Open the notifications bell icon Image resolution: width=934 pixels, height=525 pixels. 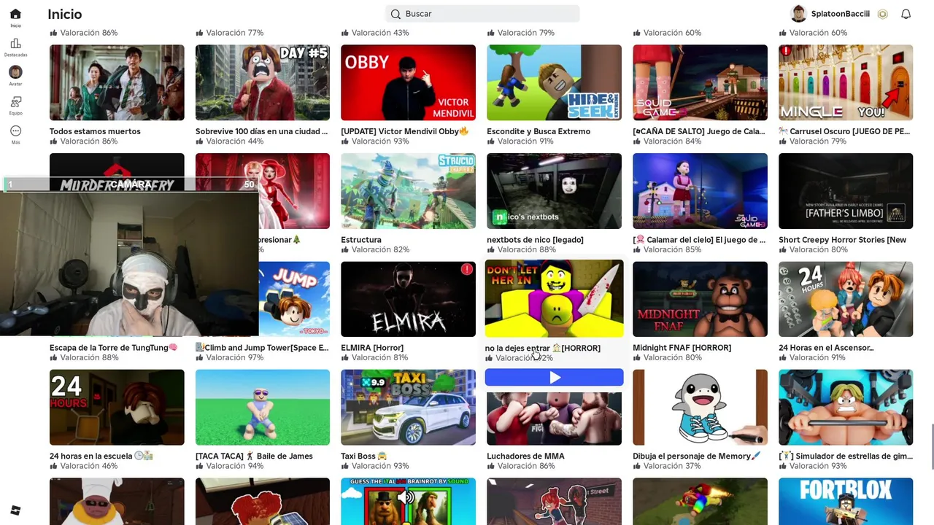(906, 14)
